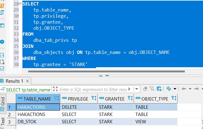
Task: Click the refresh results icon
Action: pyautogui.click(x=169, y=89)
